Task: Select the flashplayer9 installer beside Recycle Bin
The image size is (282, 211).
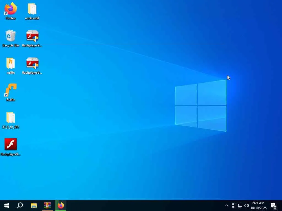Action: click(x=32, y=38)
